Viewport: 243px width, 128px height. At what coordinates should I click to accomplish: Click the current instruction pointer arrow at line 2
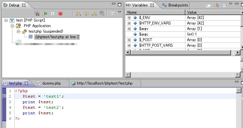click(4, 96)
